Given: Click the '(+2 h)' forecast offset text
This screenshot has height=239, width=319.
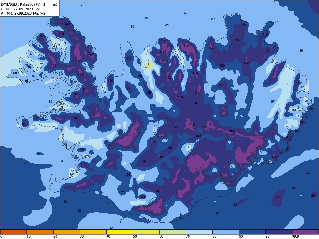Looking at the screenshot, I should 45,13.
